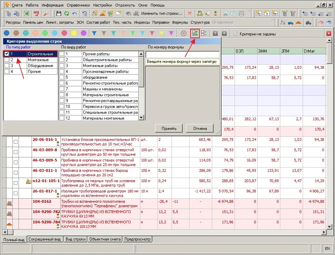Click the tree structure icon at toolbar start

point(8,13)
